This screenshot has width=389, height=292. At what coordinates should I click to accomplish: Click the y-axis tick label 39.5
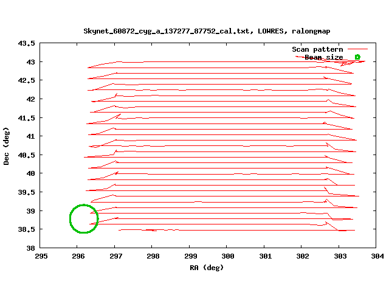pyautogui.click(x=27, y=192)
